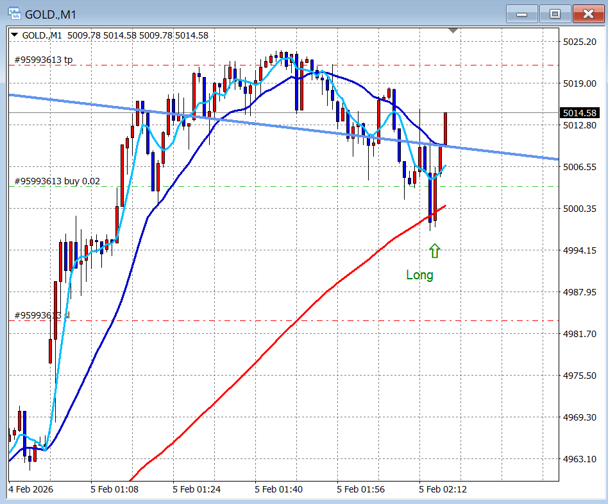The width and height of the screenshot is (608, 504).
Task: Click the 5 Feb 02:12 time axis label
Action: click(443, 489)
